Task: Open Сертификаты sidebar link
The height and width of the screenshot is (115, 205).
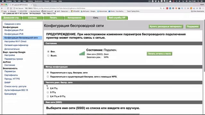Action: pos(11,75)
